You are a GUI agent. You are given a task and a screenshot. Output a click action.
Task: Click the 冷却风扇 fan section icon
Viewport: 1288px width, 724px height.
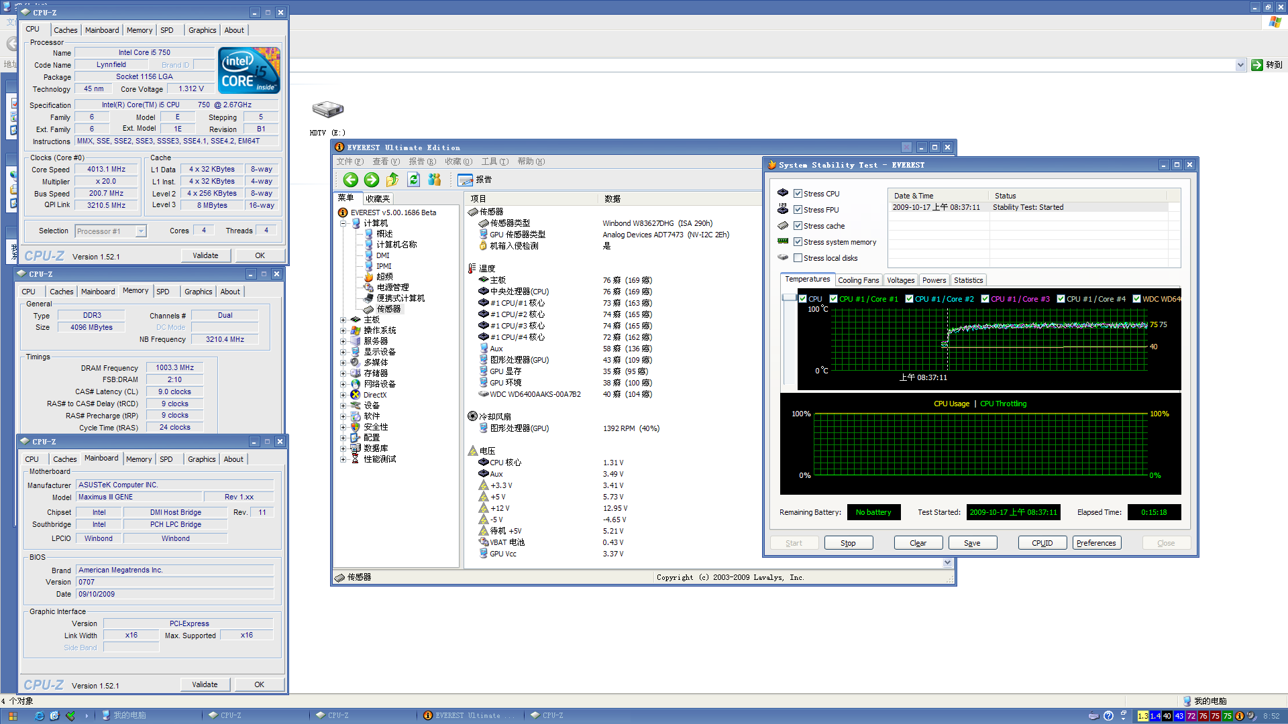472,416
